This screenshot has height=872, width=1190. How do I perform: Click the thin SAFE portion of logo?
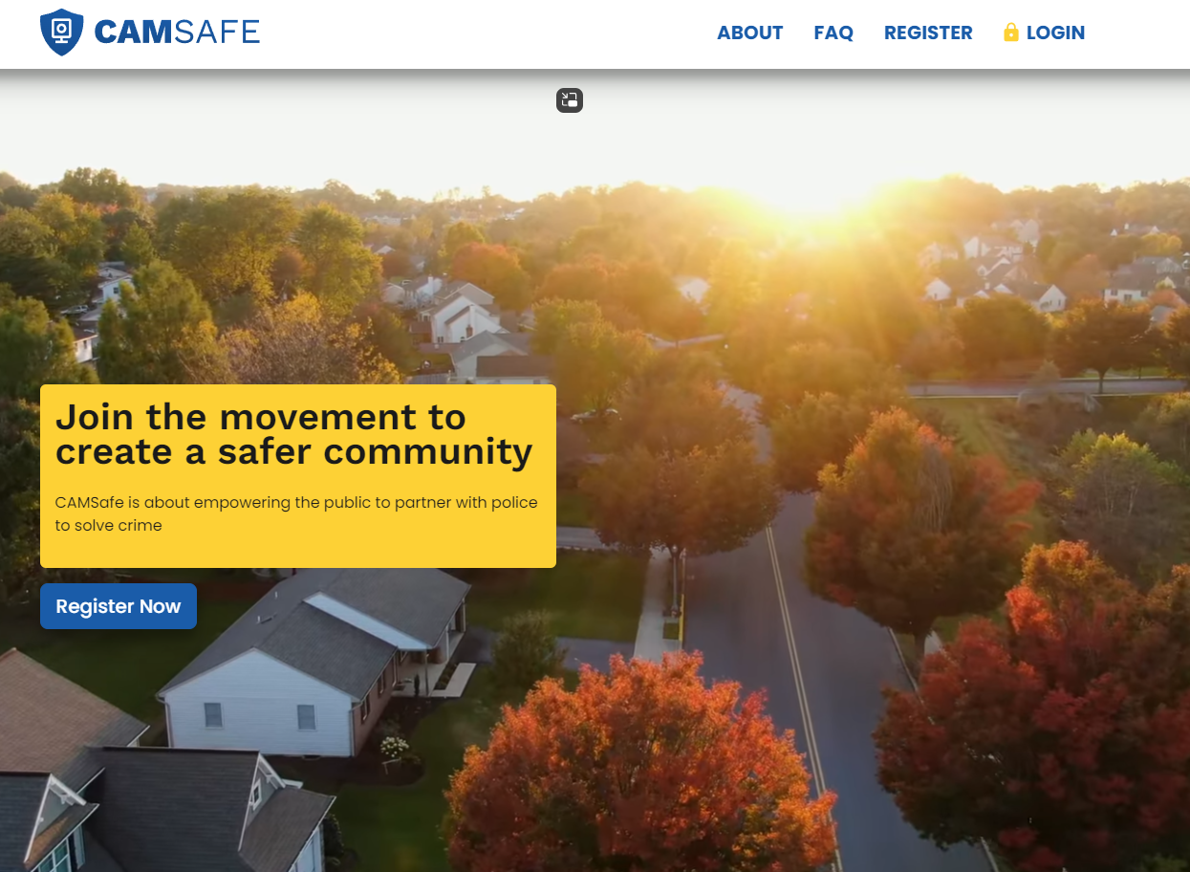click(x=218, y=33)
